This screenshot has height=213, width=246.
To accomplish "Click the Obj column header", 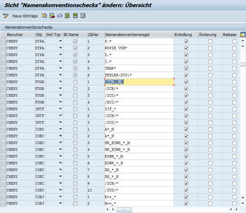I will (x=40, y=35).
